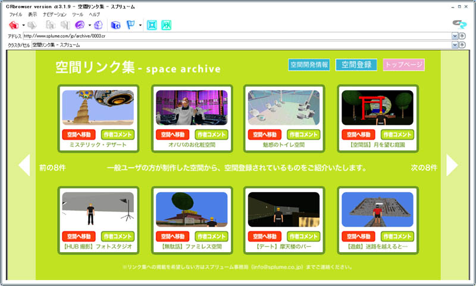Open the 魅惑のトイレ空間 thumbnail
This screenshot has width=476, height=286.
(284, 108)
